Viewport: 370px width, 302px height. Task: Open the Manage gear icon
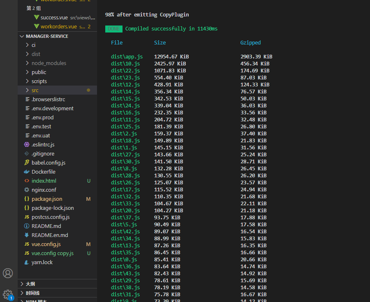tap(8, 295)
